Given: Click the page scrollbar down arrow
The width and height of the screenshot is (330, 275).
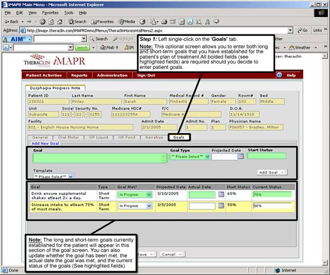Looking at the screenshot, I should pyautogui.click(x=325, y=263).
